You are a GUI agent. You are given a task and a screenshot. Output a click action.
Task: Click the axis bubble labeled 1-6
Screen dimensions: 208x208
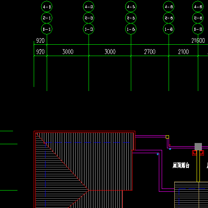click(169, 29)
